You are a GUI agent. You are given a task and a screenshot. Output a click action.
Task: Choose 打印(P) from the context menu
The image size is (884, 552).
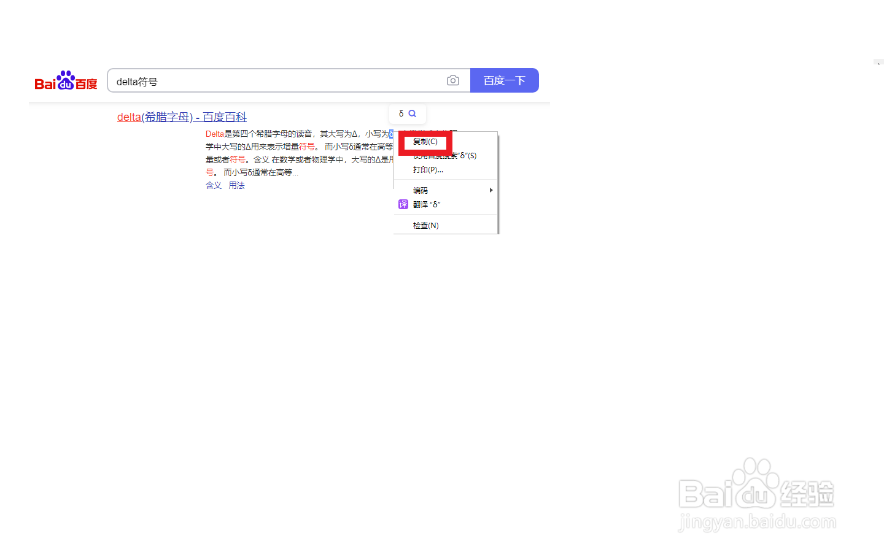tap(428, 169)
